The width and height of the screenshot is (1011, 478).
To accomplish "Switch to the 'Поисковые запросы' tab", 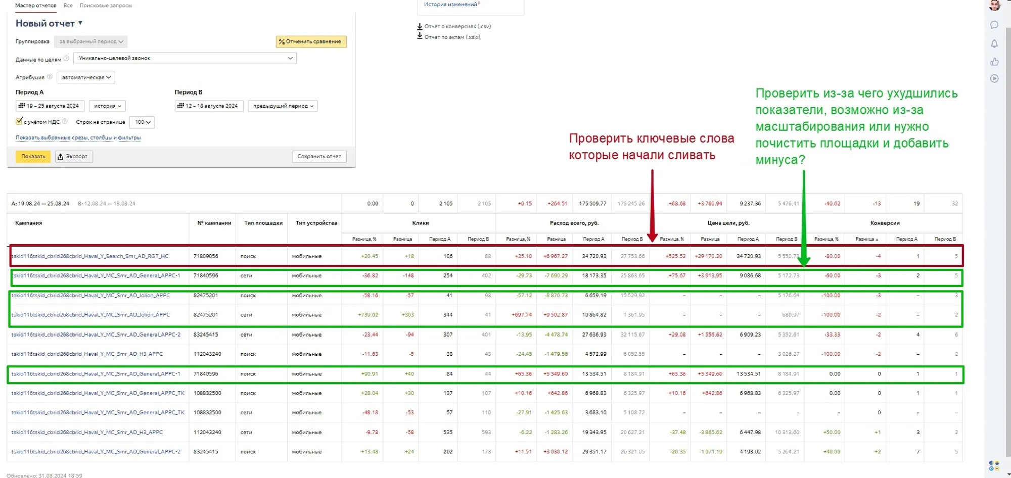I will 106,6.
